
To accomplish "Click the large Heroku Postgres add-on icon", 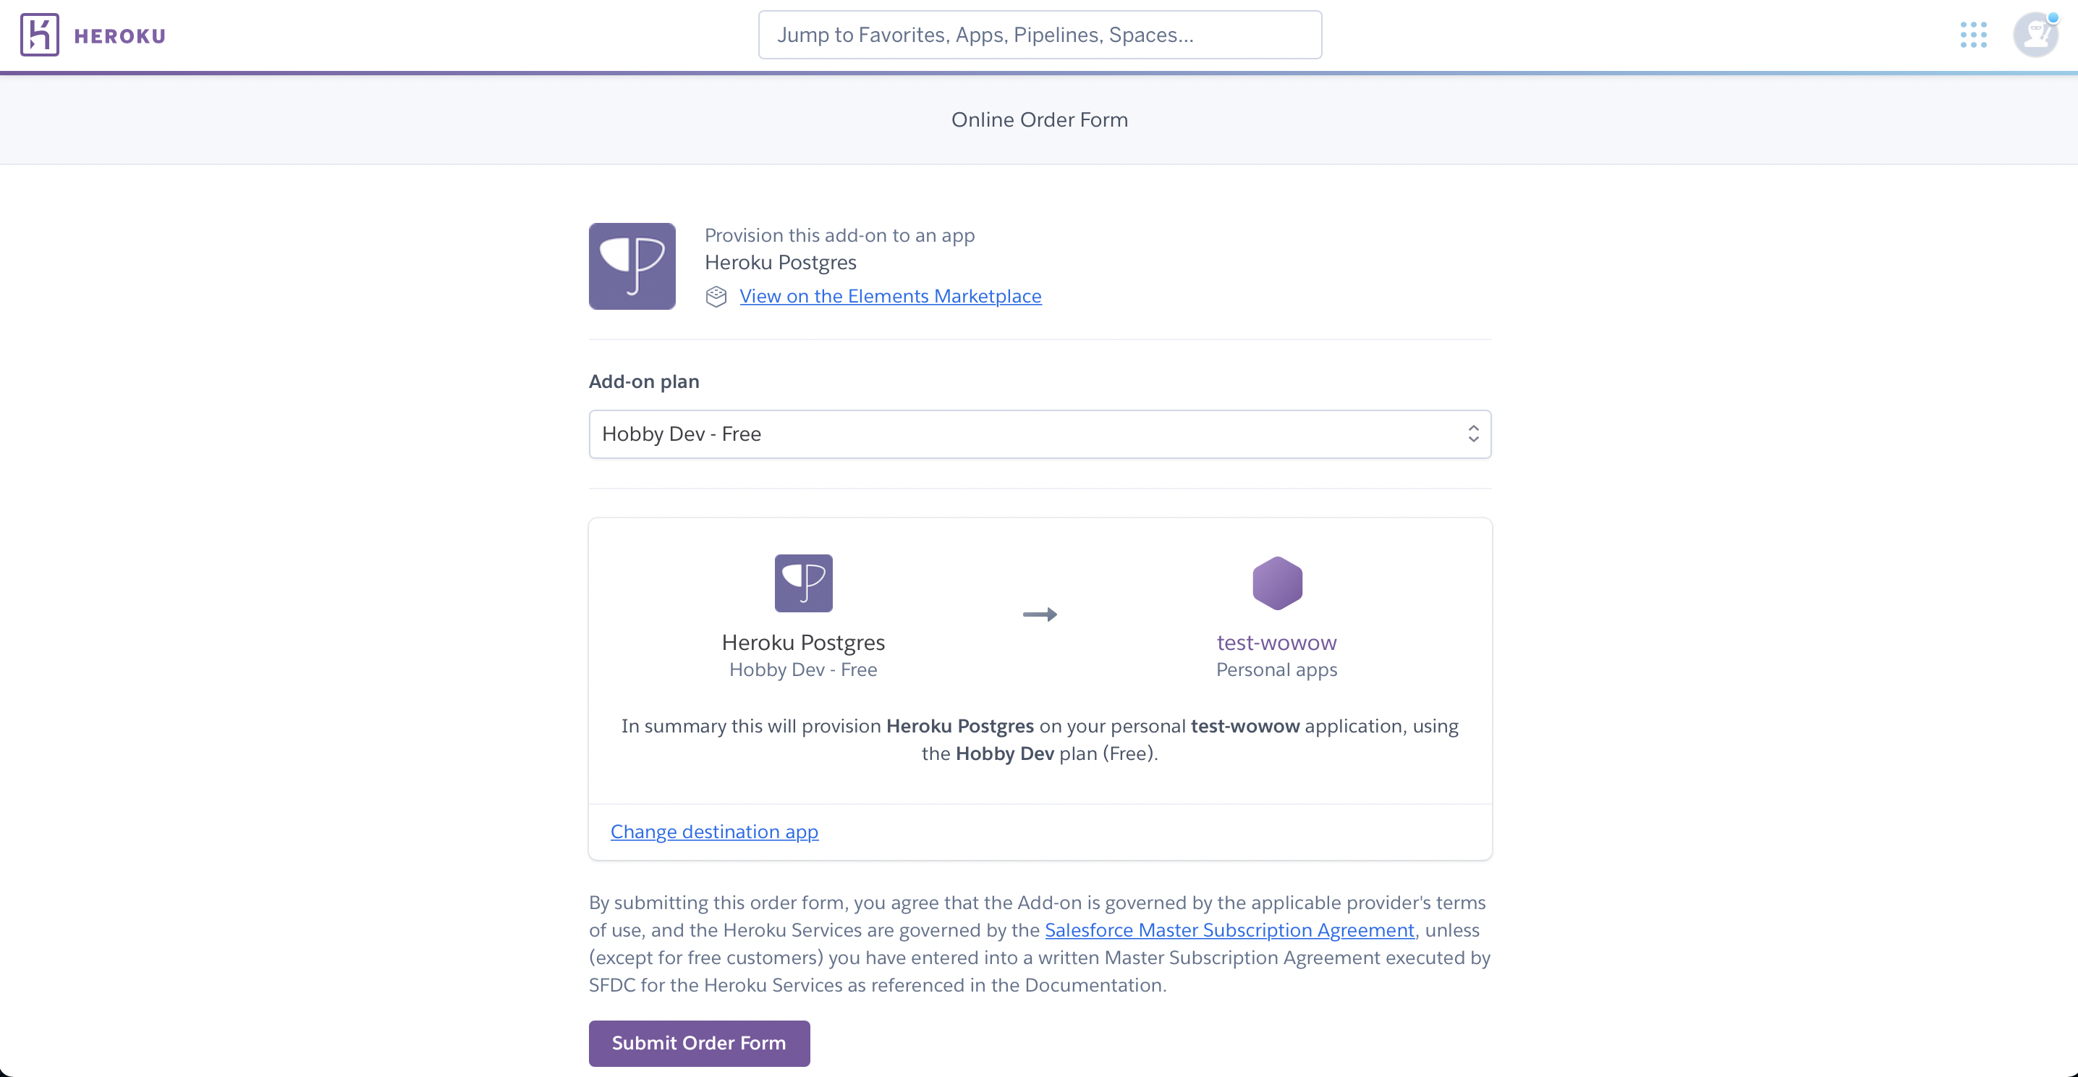I will (x=632, y=266).
